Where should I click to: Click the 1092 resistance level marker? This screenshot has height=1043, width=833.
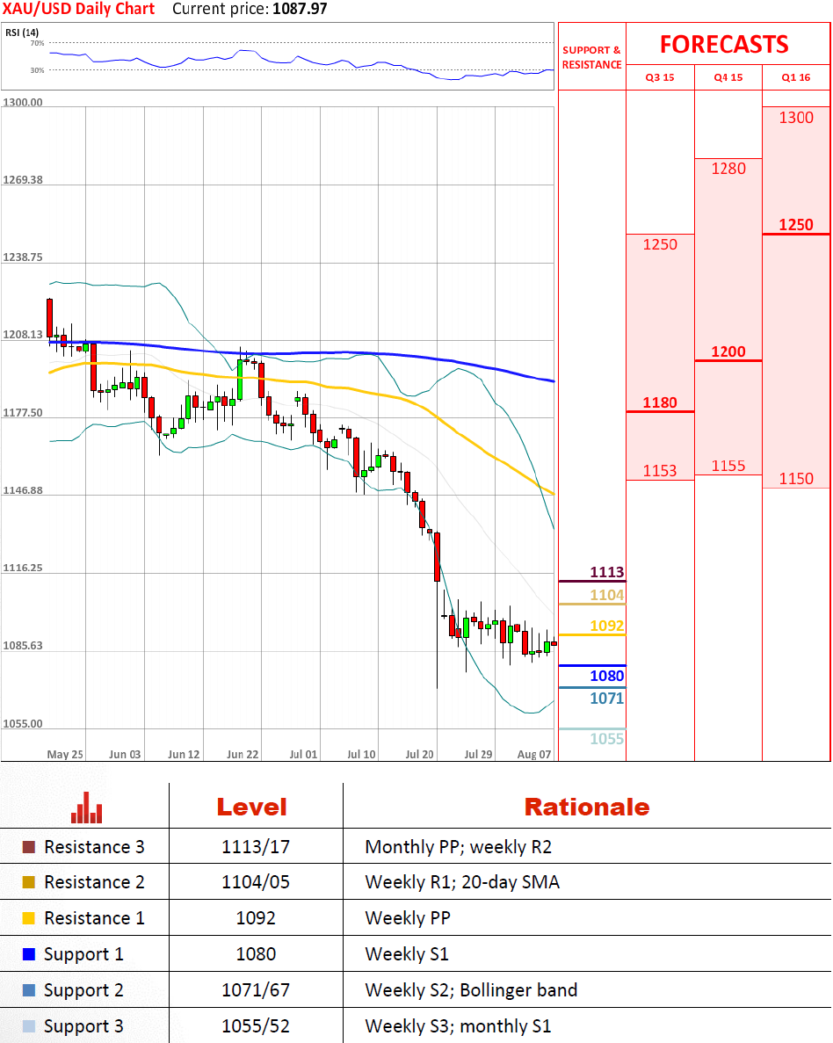[x=607, y=626]
